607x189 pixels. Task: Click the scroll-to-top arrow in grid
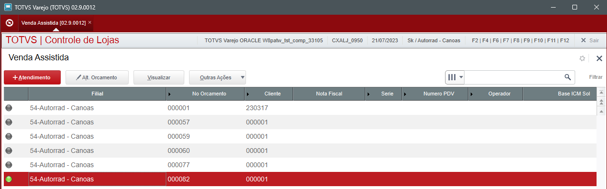pyautogui.click(x=601, y=92)
